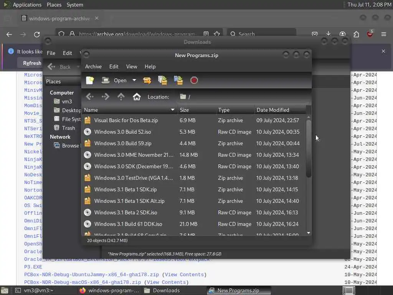Image resolution: width=393 pixels, height=295 pixels.
Task: Close the windows-program-archive tab
Action: click(97, 18)
